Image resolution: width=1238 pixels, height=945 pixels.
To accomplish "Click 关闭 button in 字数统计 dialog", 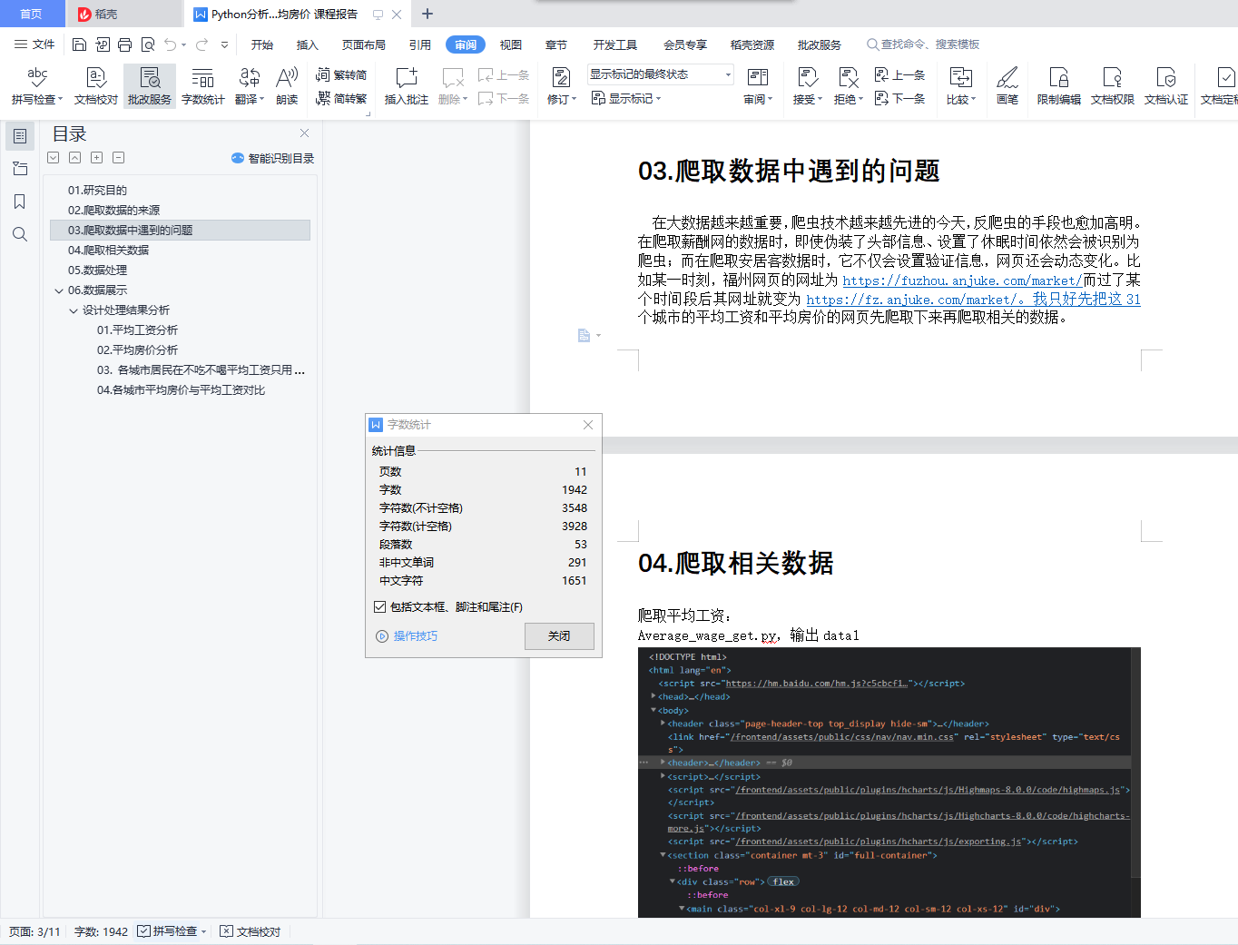I will pos(559,636).
